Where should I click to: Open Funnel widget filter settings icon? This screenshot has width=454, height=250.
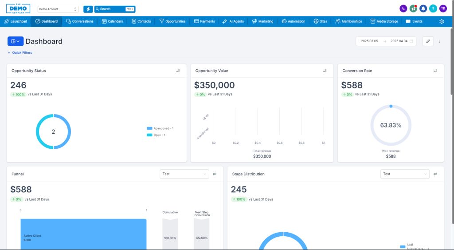pyautogui.click(x=215, y=174)
